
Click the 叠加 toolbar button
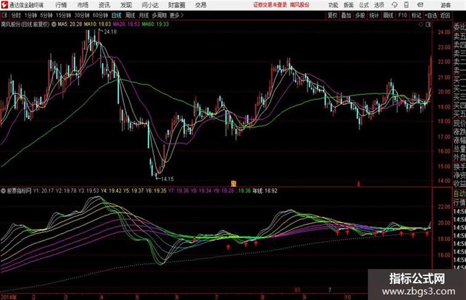346,15
